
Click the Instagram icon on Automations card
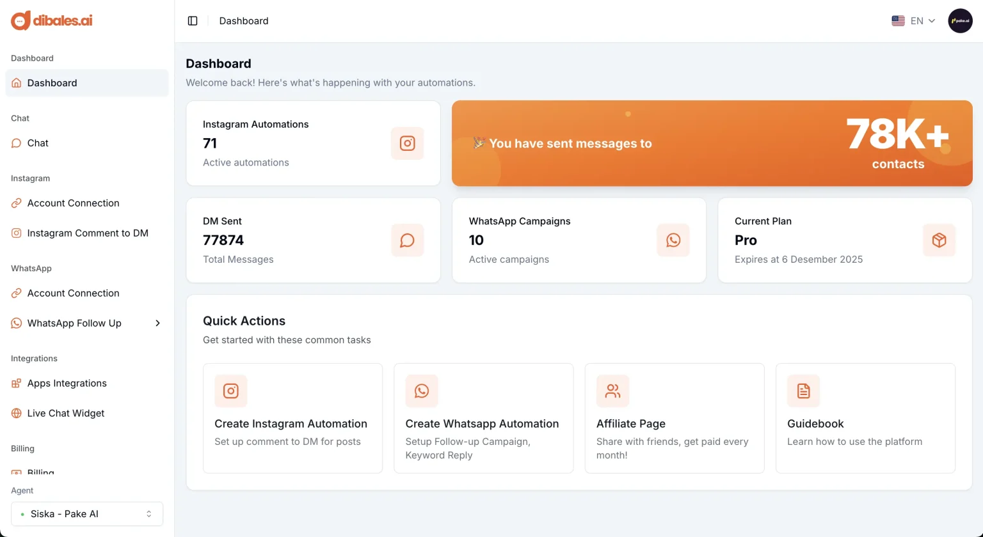[x=407, y=143]
